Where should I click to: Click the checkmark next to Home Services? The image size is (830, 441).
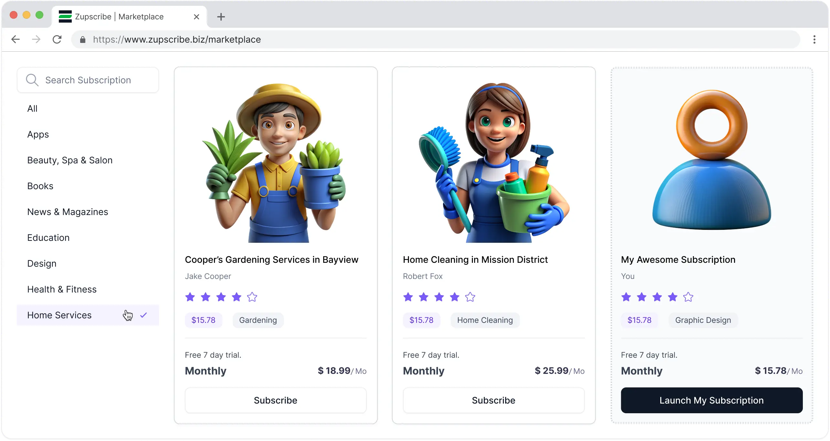[x=144, y=314]
